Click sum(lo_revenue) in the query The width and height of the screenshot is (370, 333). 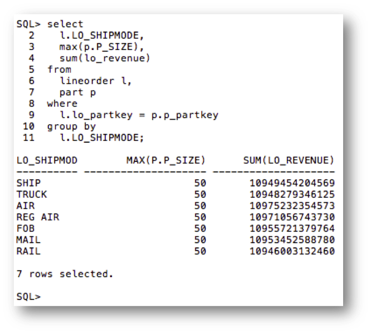[105, 58]
